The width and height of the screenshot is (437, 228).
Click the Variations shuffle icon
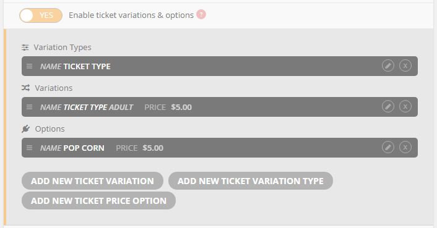coord(25,88)
